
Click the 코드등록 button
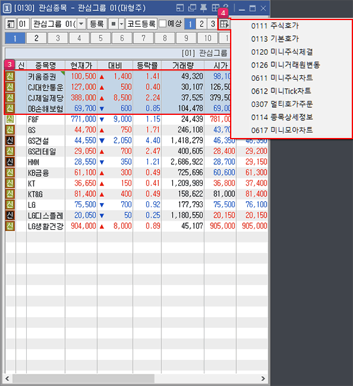[x=141, y=24]
